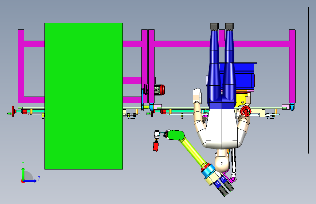Image resolution: width=316 pixels, height=204 pixels.
Task: Select the green Y-axis arrow of triad
Action: (23, 174)
